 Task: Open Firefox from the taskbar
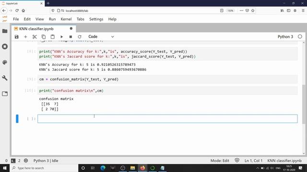pyautogui.click(x=142, y=168)
